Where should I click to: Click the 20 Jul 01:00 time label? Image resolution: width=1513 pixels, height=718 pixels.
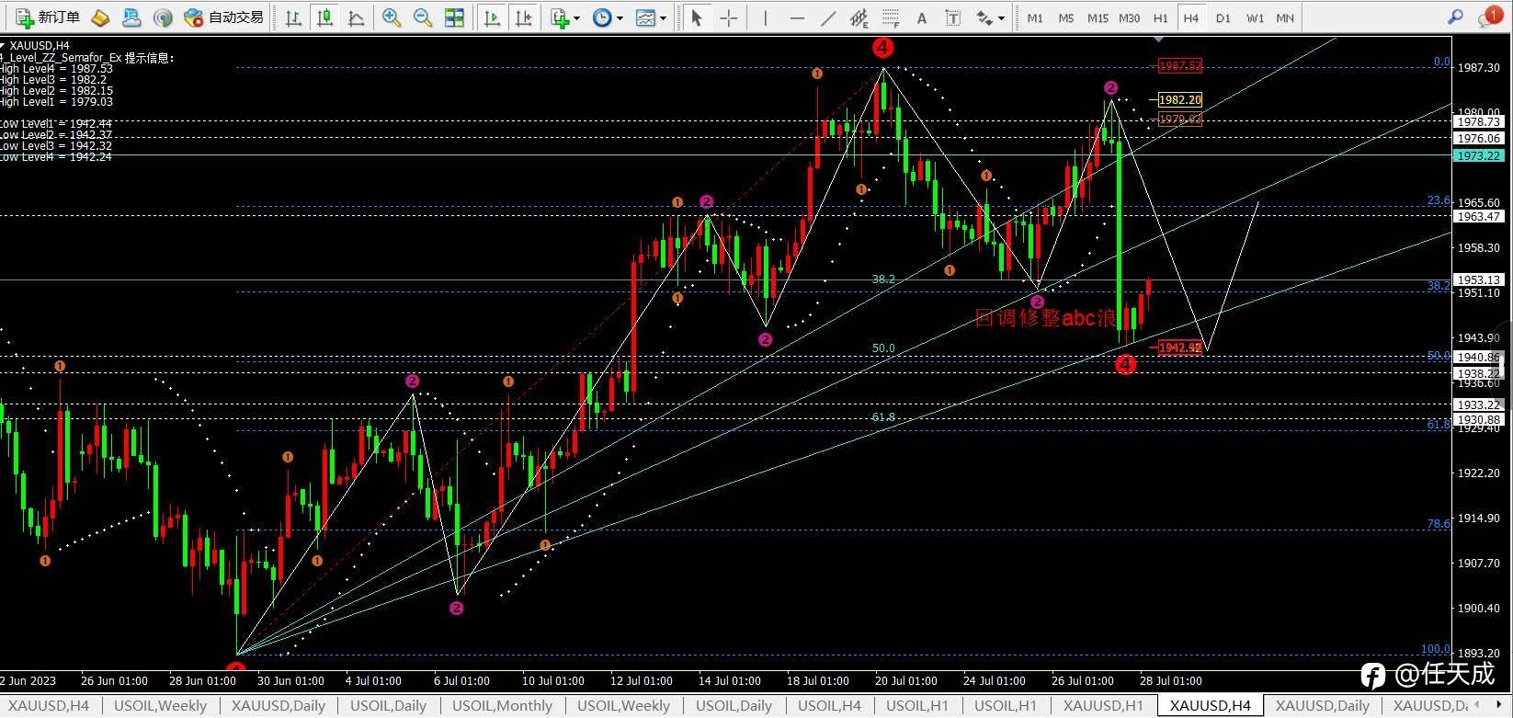click(x=906, y=681)
